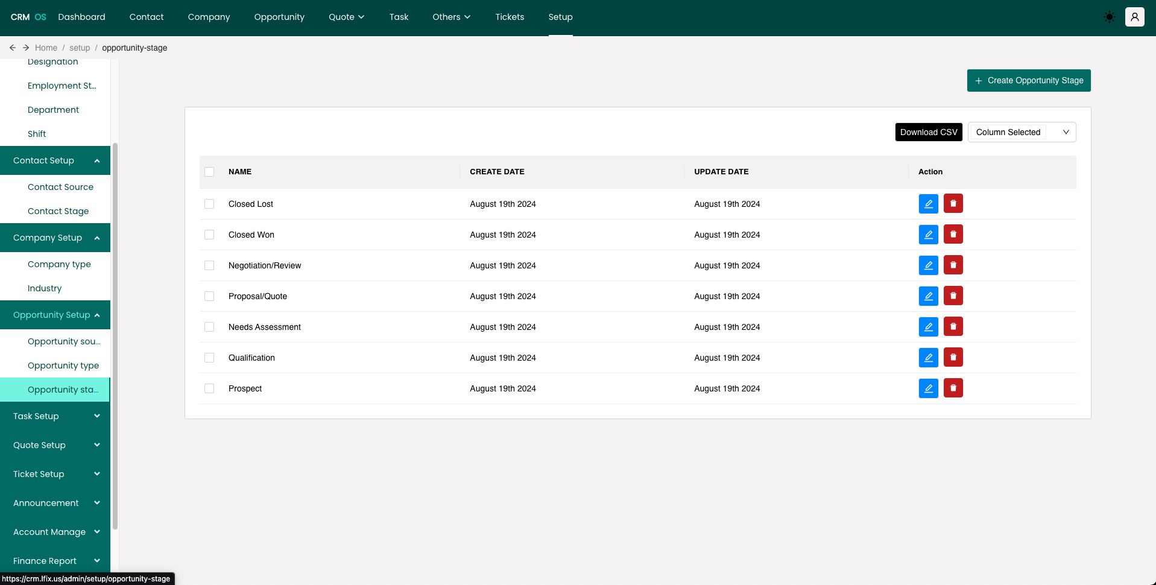This screenshot has width=1156, height=585.
Task: Expand the Task Setup section
Action: pyautogui.click(x=55, y=416)
